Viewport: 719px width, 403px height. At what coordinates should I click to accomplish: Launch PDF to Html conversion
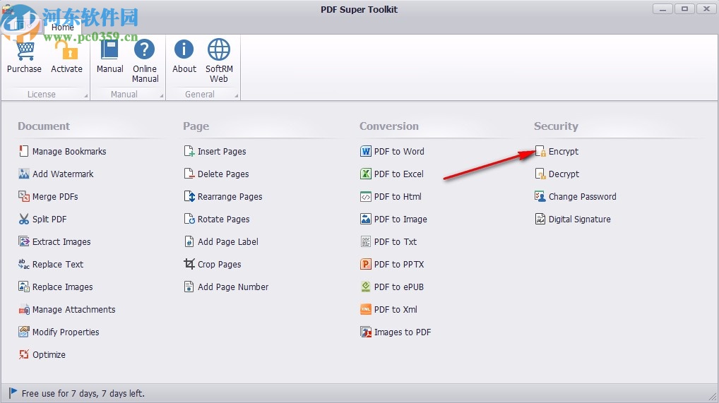click(x=391, y=196)
